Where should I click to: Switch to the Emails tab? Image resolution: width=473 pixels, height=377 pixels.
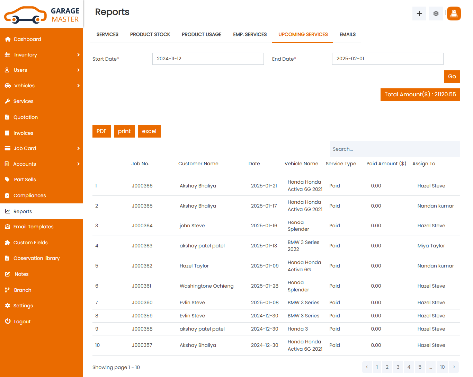coord(347,34)
